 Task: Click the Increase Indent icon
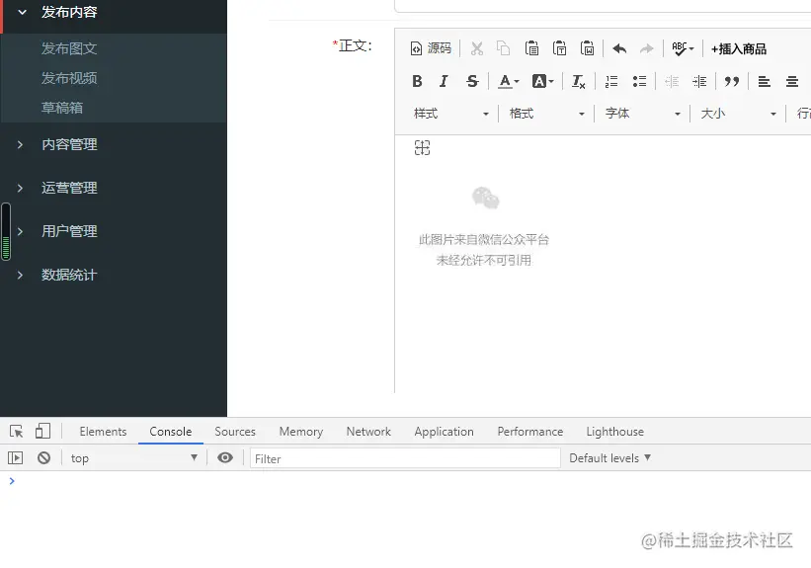[699, 81]
